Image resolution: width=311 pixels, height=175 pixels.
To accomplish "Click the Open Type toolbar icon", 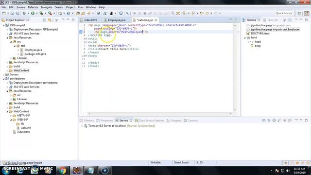I will (78, 13).
